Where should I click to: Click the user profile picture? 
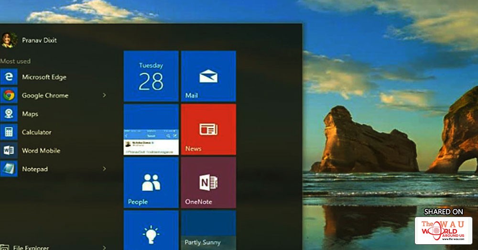click(x=9, y=40)
